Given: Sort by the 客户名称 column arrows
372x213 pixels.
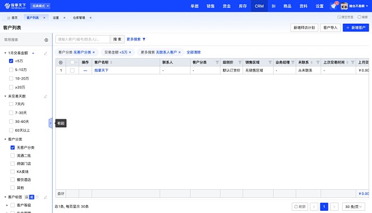Looking at the screenshot, I should point(111,63).
